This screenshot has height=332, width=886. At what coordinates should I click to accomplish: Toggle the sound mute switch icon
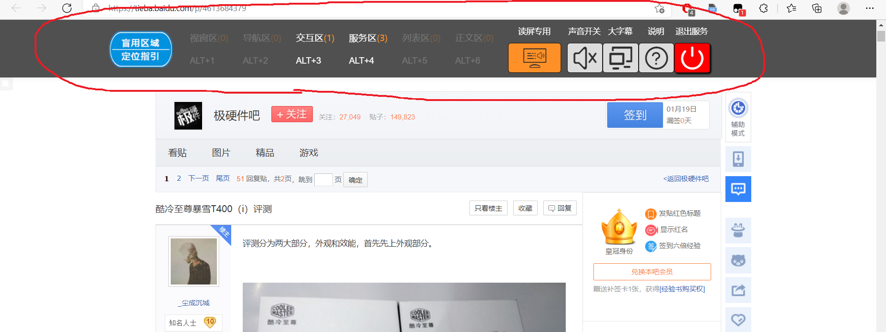pyautogui.click(x=585, y=58)
